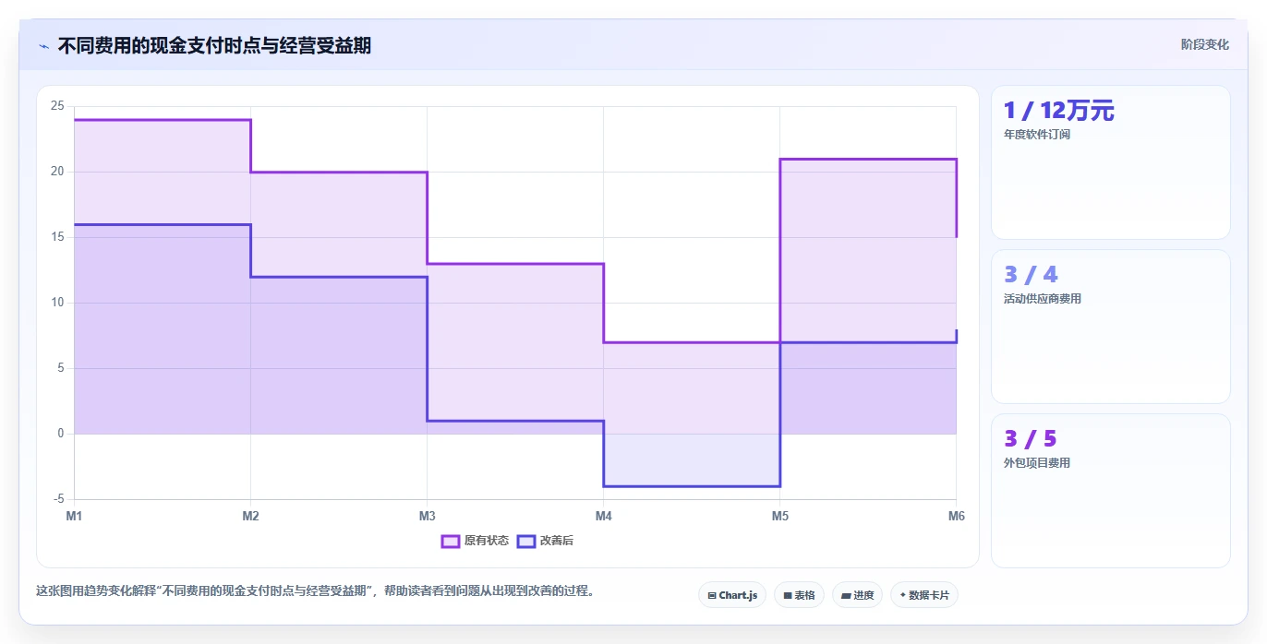Click the Chart.js tag
This screenshot has height=644, width=1267.
coord(732,595)
